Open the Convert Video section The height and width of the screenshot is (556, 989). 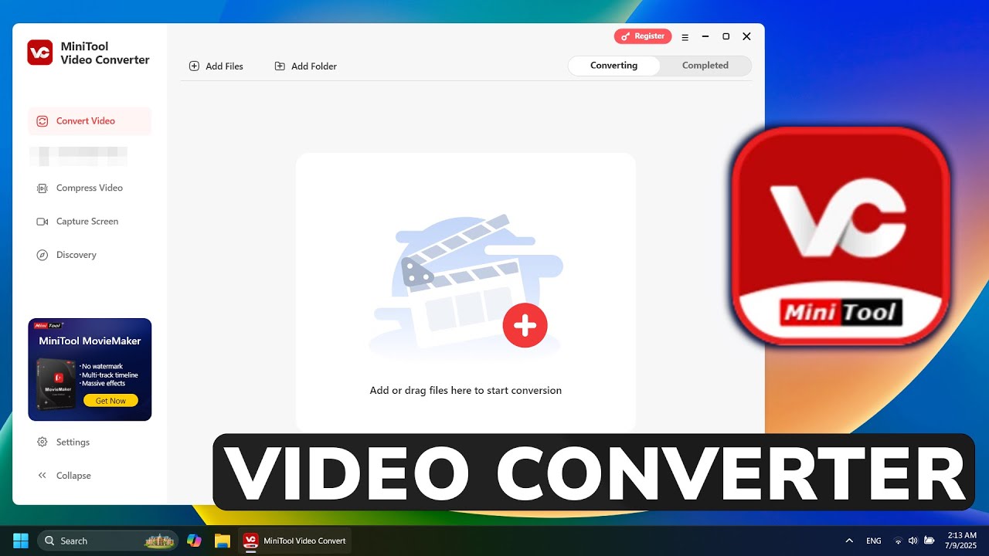[90, 121]
